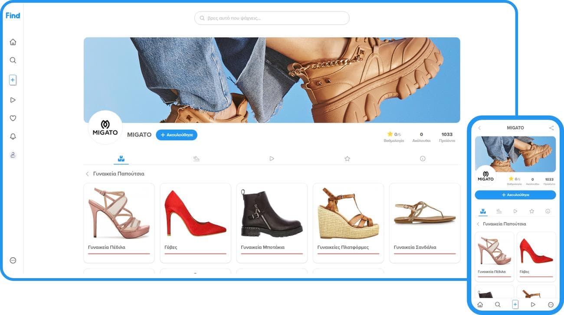Follow MIGATO with the desktop Ακολούθησε button
The width and height of the screenshot is (564, 315).
(x=177, y=135)
